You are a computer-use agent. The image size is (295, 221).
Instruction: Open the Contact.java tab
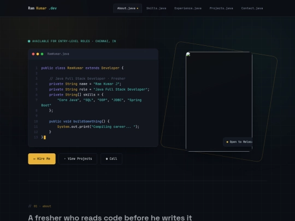point(252,8)
